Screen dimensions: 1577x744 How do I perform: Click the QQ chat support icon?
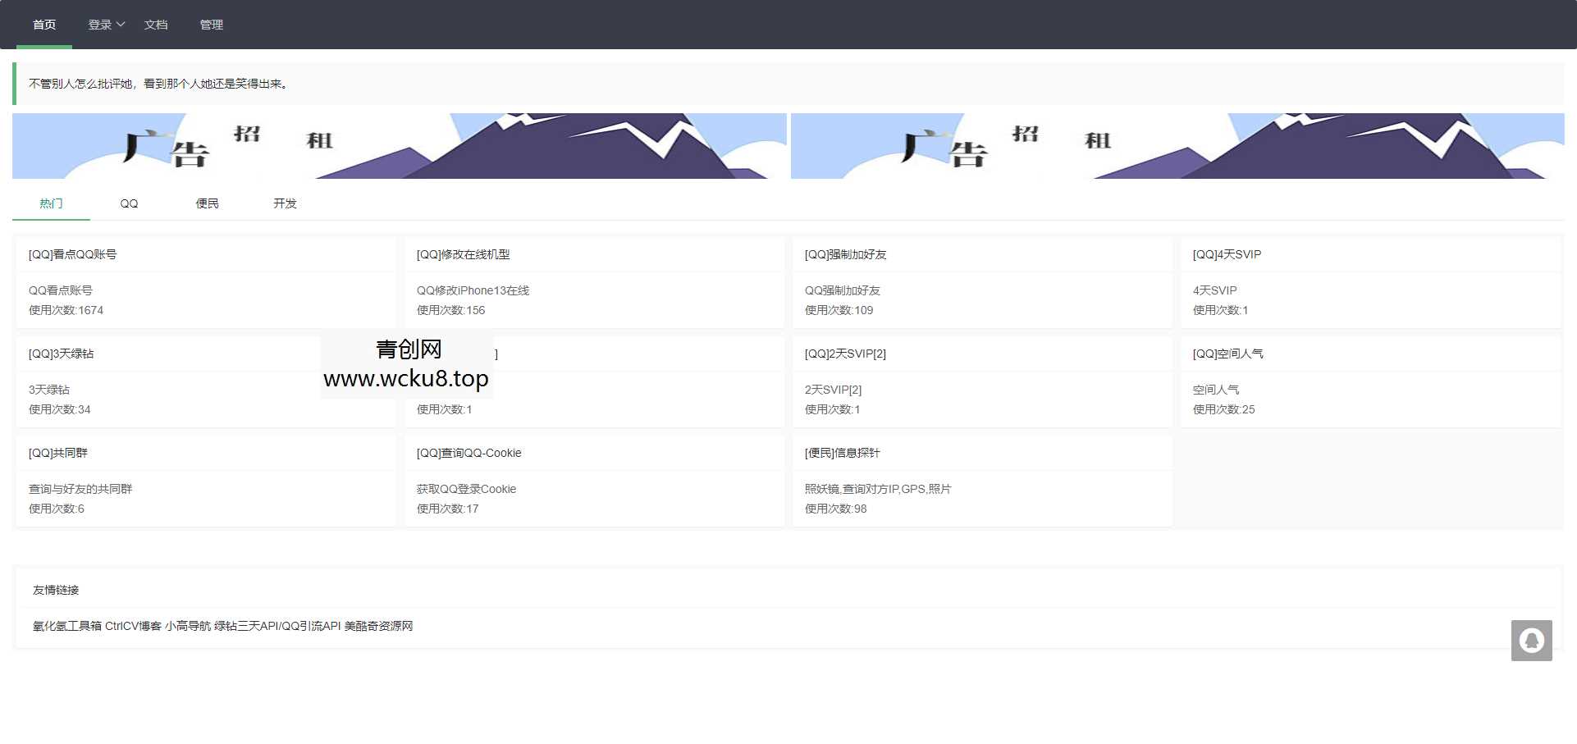pos(1531,641)
